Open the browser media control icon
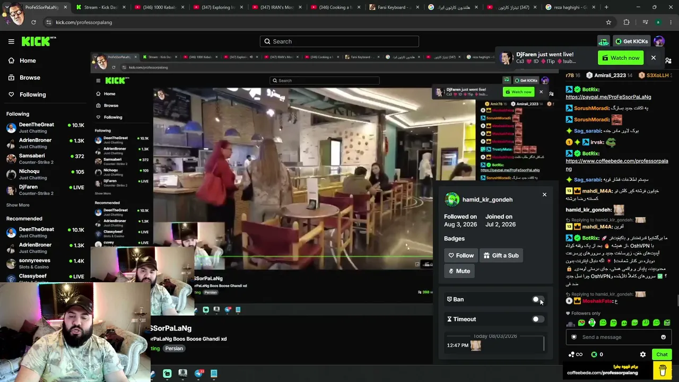 [x=645, y=22]
